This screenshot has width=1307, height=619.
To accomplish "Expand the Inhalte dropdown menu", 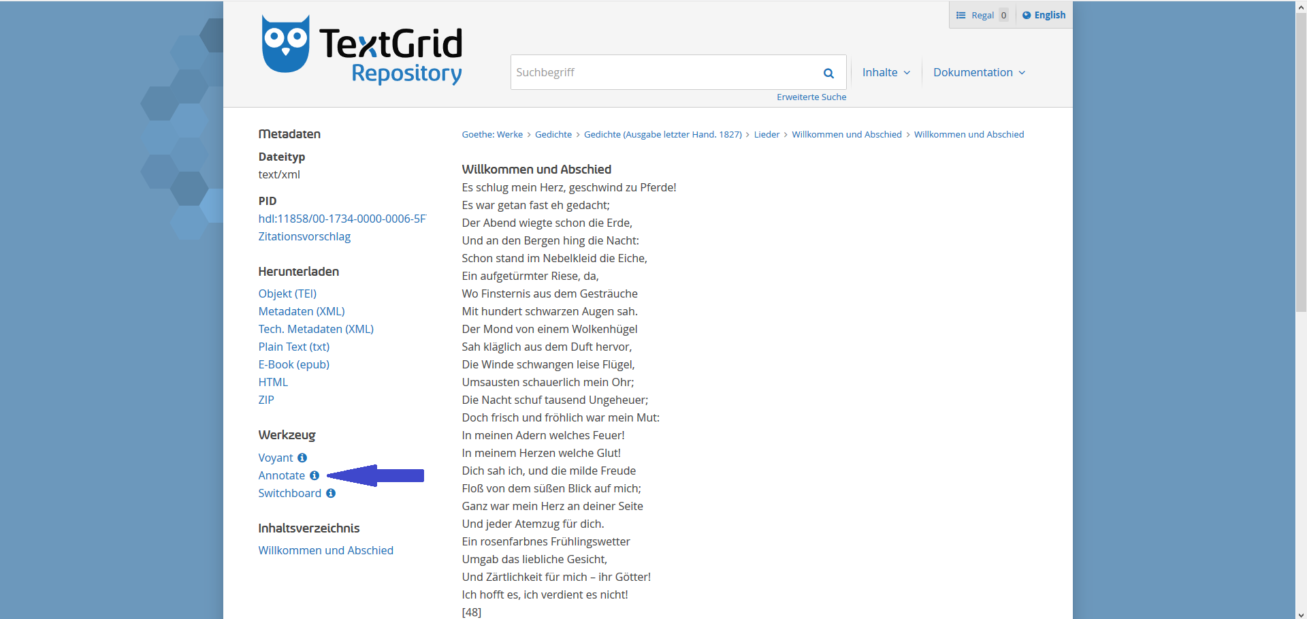I will (x=886, y=72).
